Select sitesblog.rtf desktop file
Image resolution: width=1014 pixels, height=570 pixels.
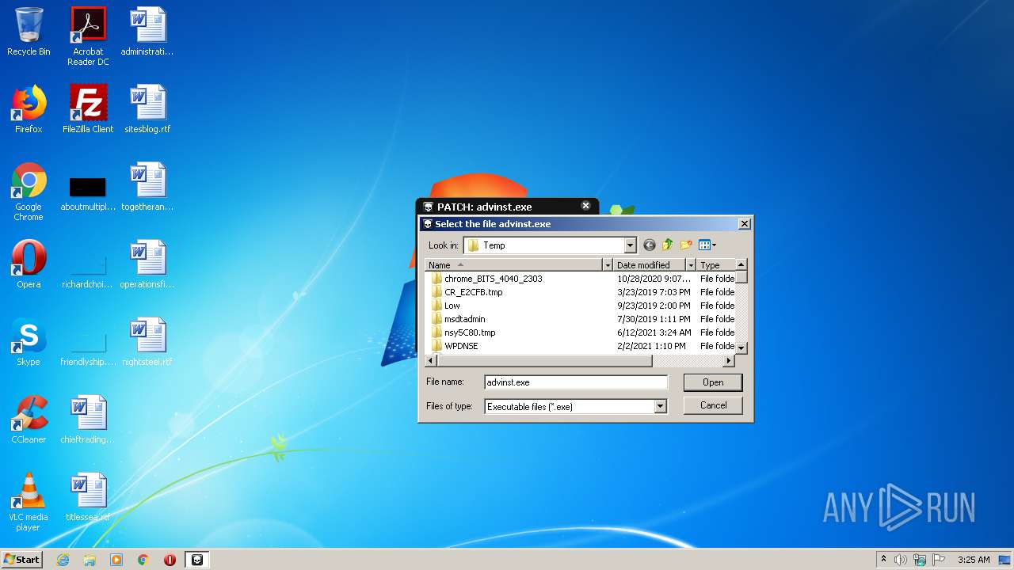147,109
